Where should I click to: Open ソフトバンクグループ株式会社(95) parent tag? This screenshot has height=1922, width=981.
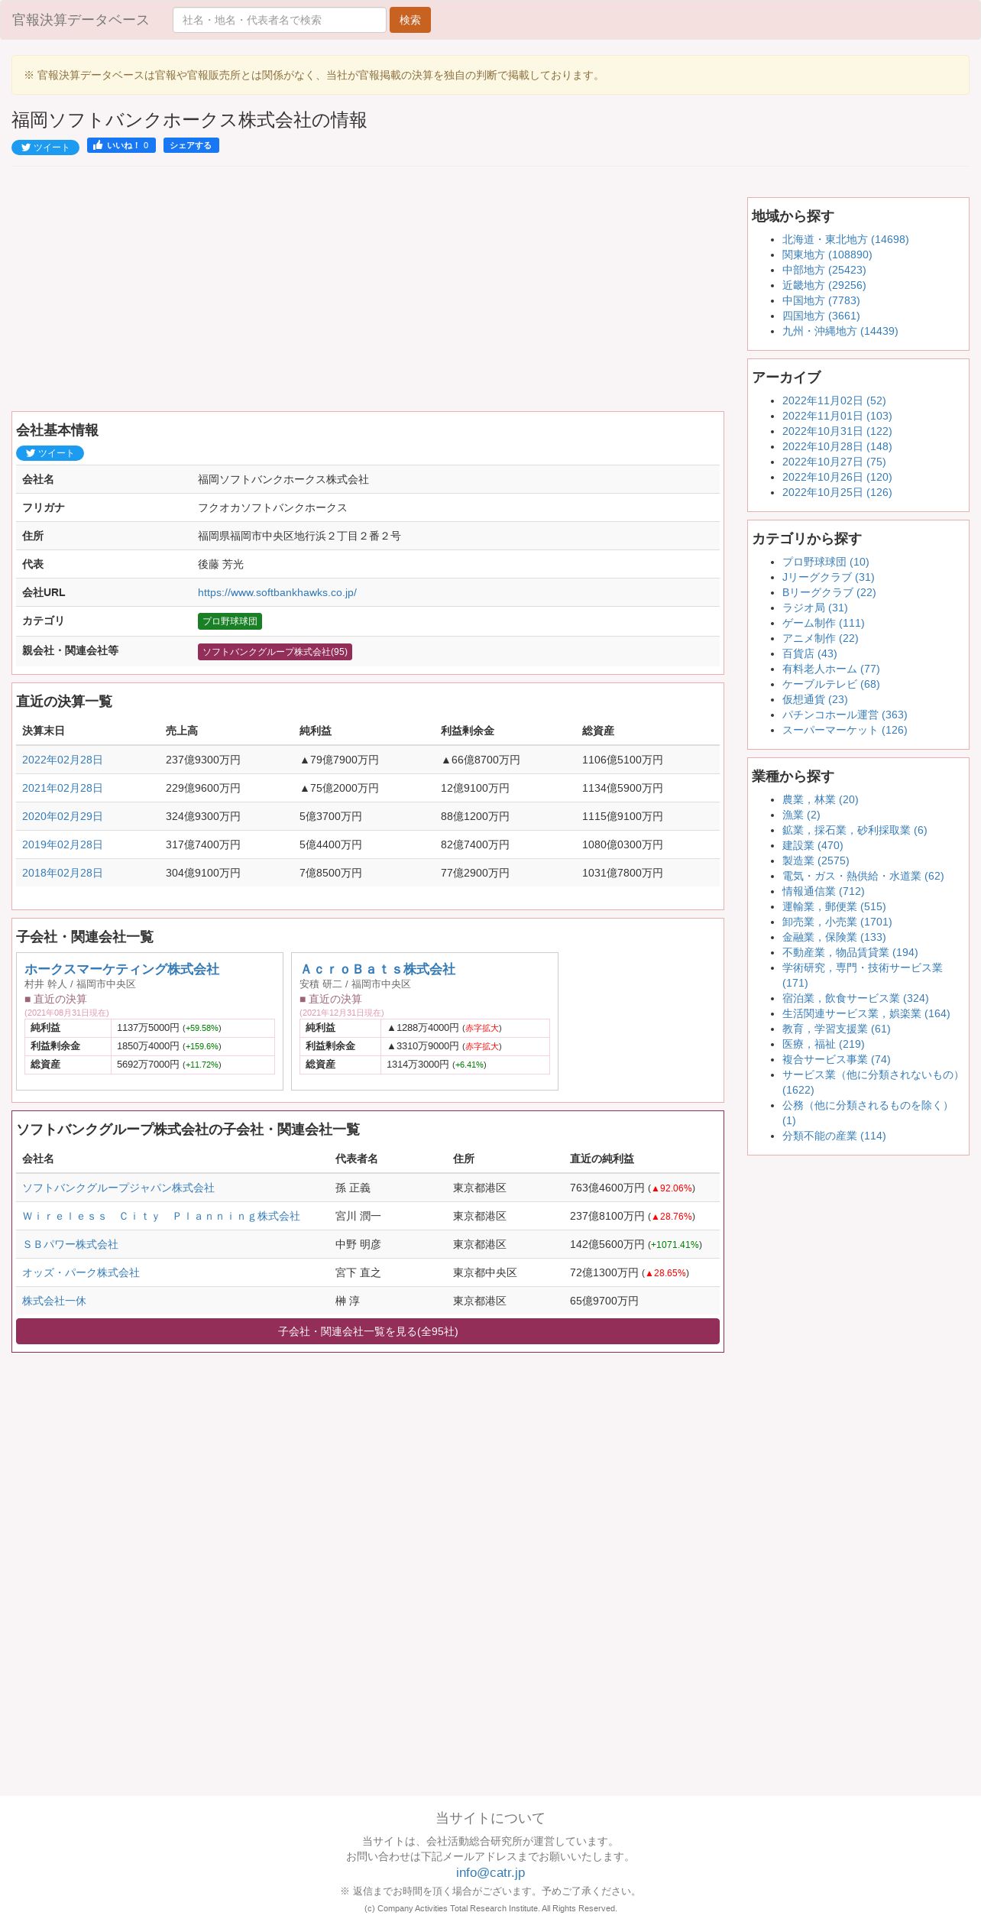275,652
